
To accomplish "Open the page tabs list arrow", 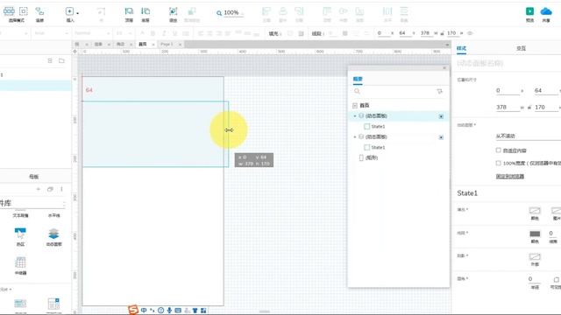I will pyautogui.click(x=447, y=45).
